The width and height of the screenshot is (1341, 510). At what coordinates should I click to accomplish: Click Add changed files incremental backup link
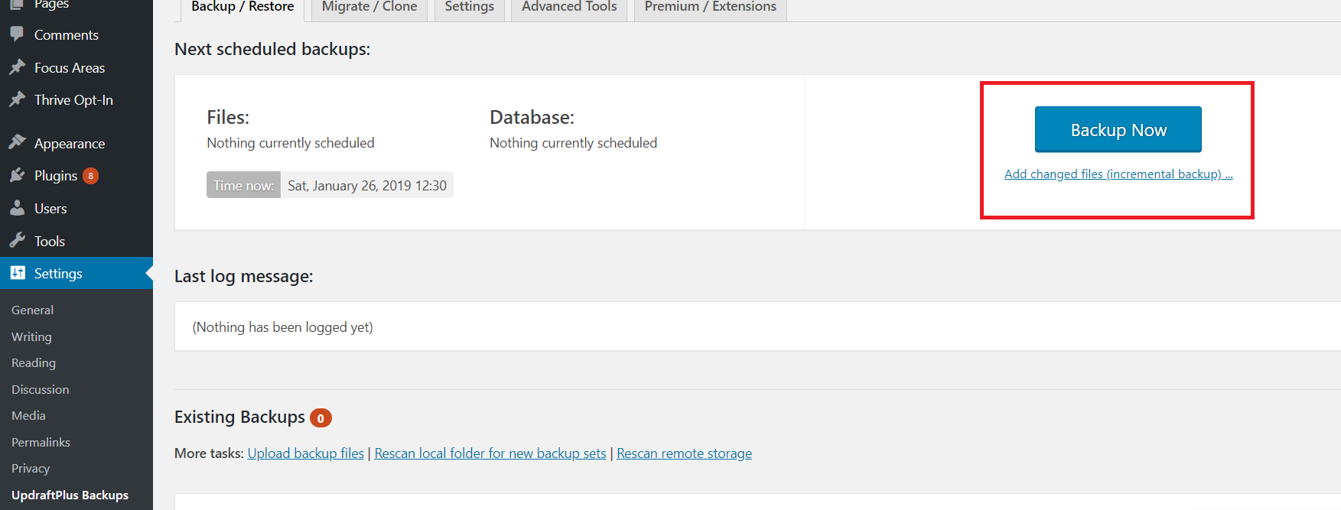point(1118,174)
